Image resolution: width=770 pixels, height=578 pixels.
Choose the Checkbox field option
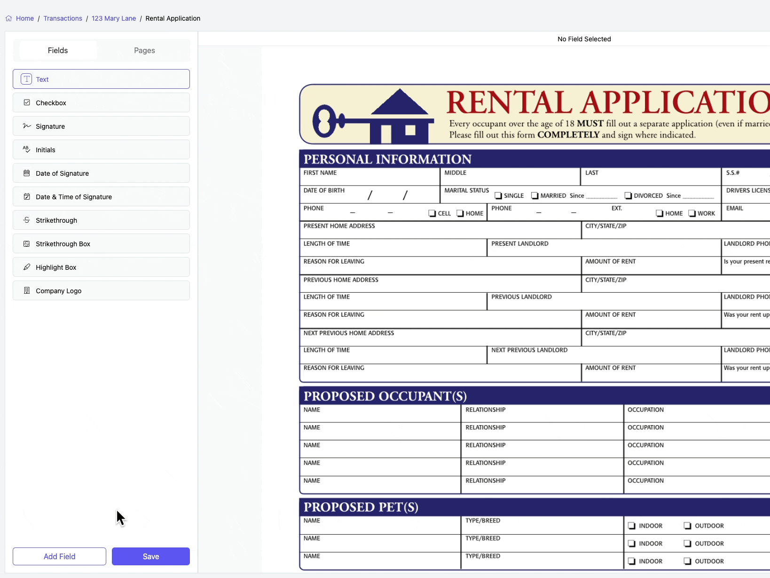pos(101,102)
